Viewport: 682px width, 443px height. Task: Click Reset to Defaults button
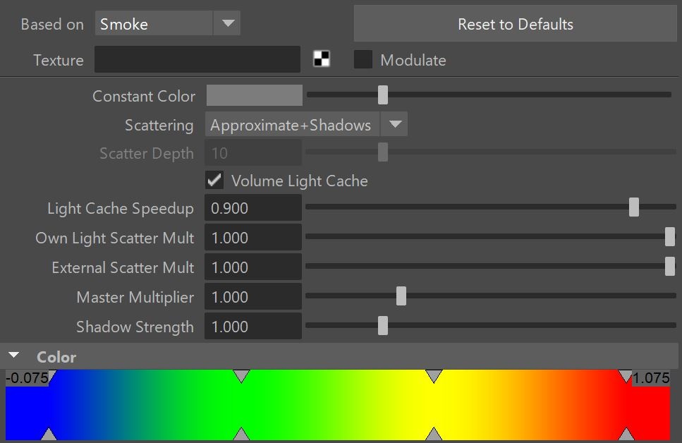tap(515, 24)
